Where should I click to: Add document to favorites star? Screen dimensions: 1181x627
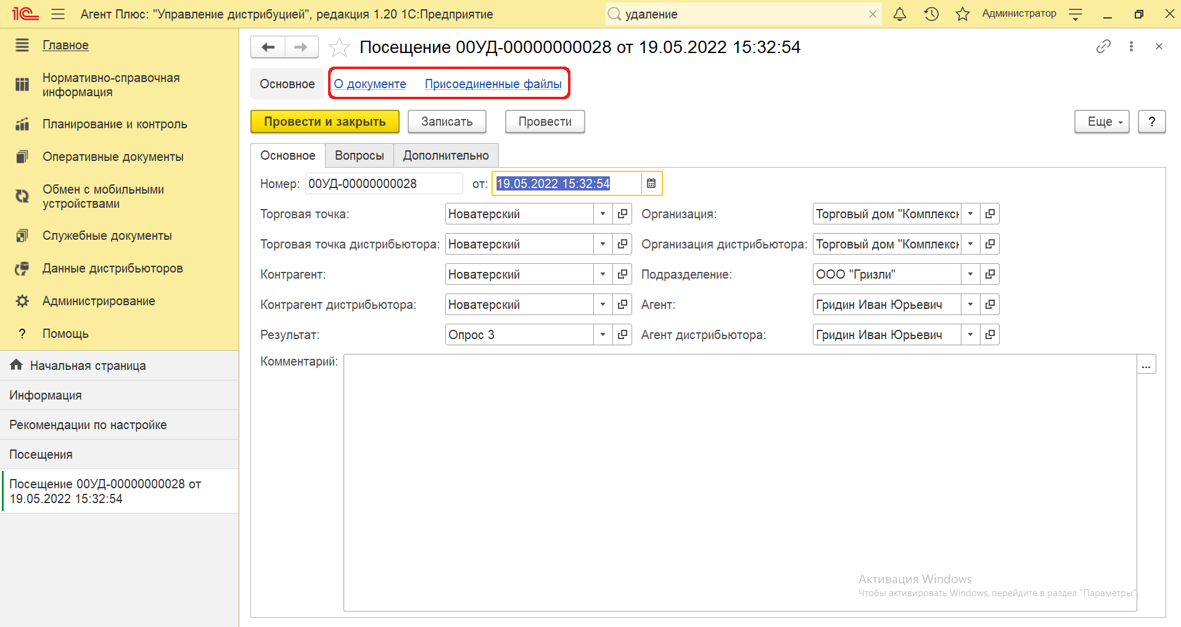coord(339,47)
